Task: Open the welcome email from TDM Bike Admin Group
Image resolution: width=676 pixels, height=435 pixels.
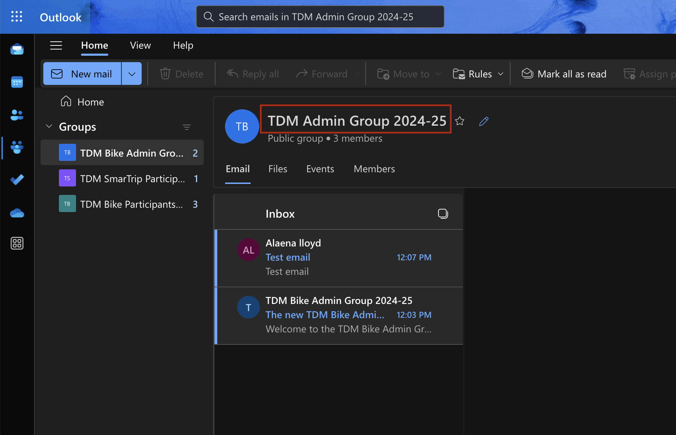Action: pos(339,315)
